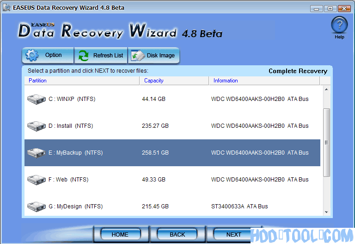Click the Refresh List label

(x=108, y=56)
